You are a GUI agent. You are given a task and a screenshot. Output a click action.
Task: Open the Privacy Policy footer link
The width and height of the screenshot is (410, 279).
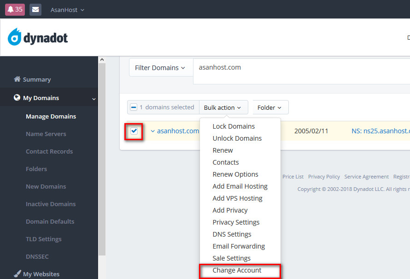[324, 177]
